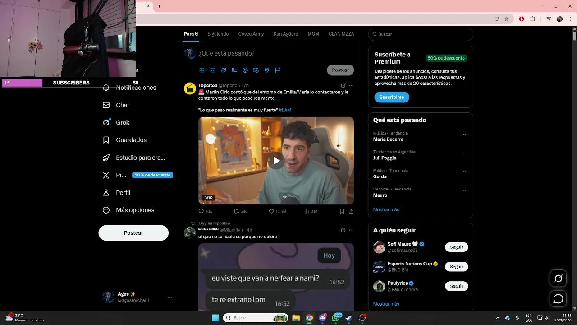The image size is (577, 325).
Task: Open more options for Mlumllyn's post
Action: click(351, 230)
